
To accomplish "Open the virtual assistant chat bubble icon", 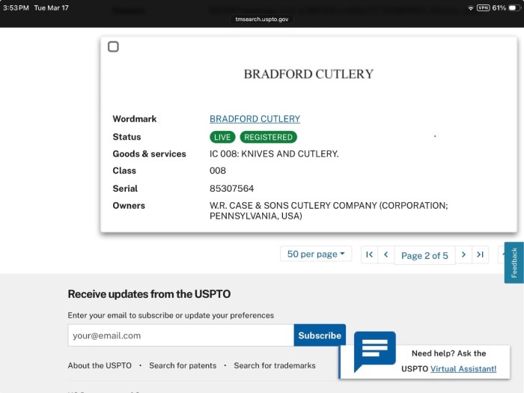I will [x=374, y=351].
